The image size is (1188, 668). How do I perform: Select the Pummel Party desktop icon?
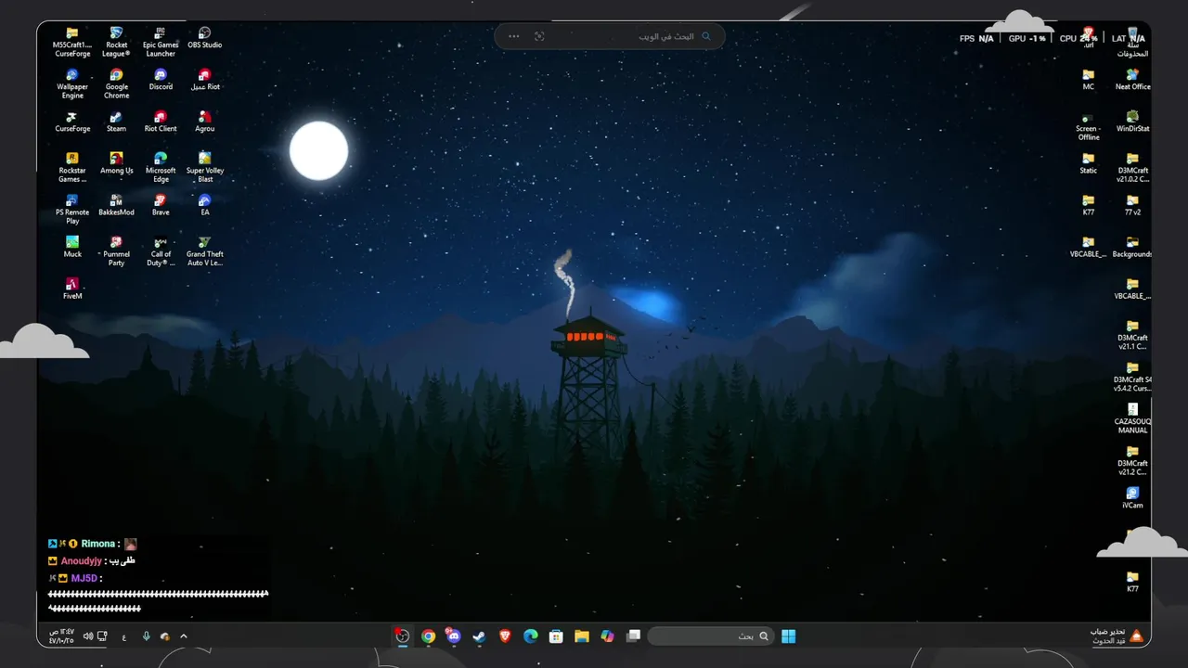pos(116,250)
